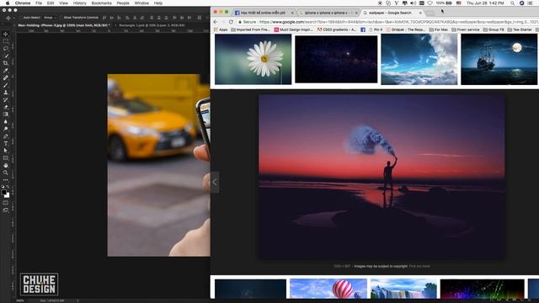Screen dimensions: 539x303
Task: Select the Hand tool
Action: tap(6, 165)
